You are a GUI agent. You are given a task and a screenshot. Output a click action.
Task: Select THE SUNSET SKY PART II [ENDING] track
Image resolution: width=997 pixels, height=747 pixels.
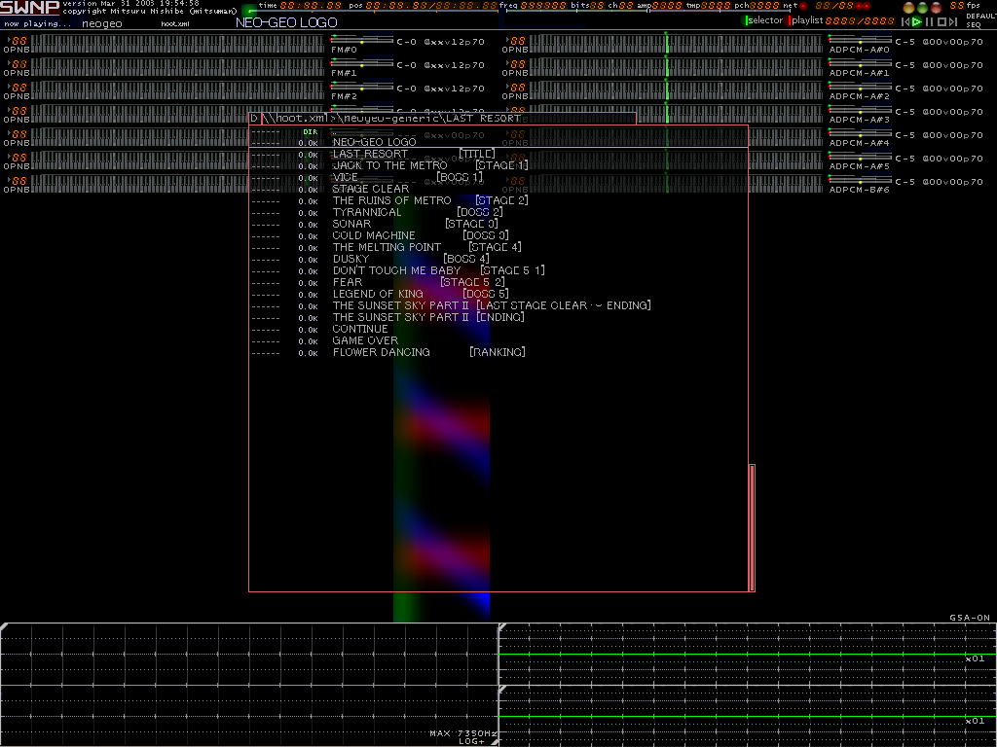499,317
